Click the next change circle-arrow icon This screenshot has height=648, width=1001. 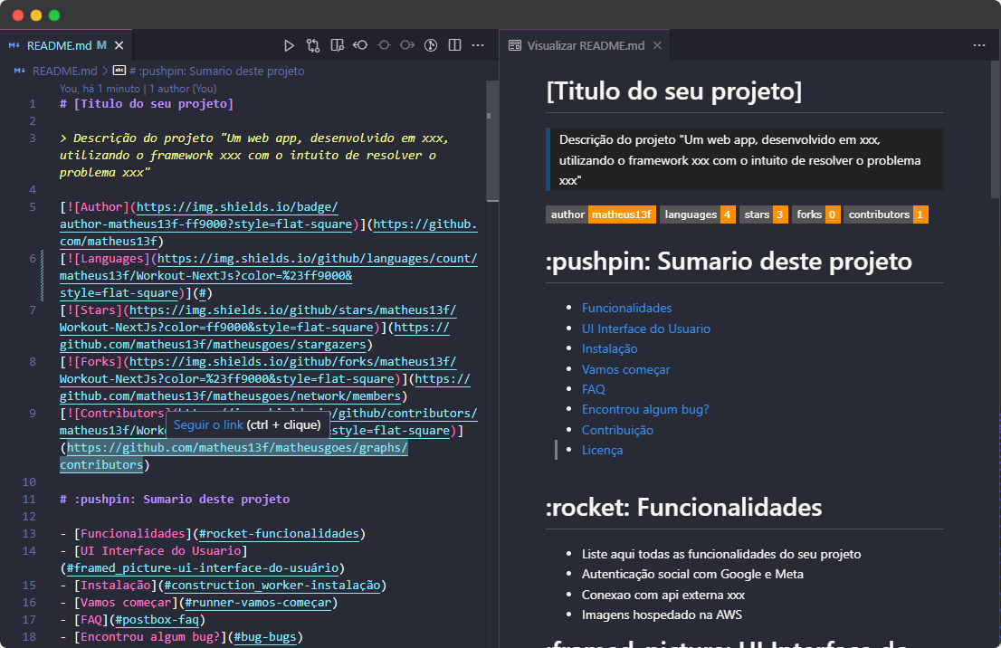407,44
